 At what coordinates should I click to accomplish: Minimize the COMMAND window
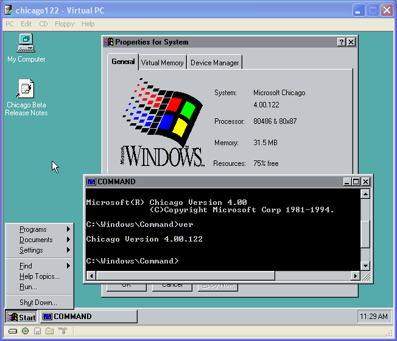[x=347, y=182]
